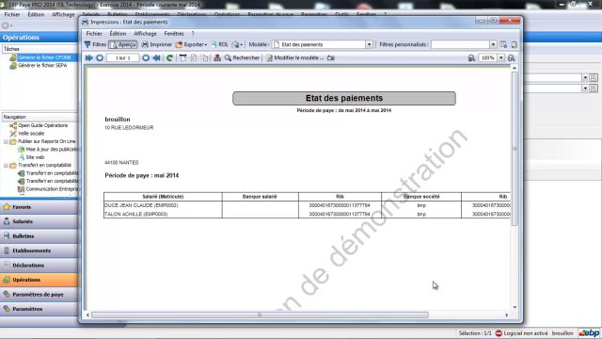
Task: Go to first page of preview
Action: click(x=89, y=57)
